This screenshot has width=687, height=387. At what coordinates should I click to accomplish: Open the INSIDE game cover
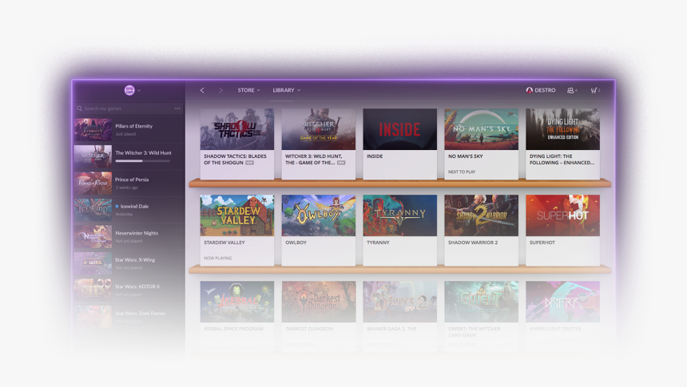400,129
